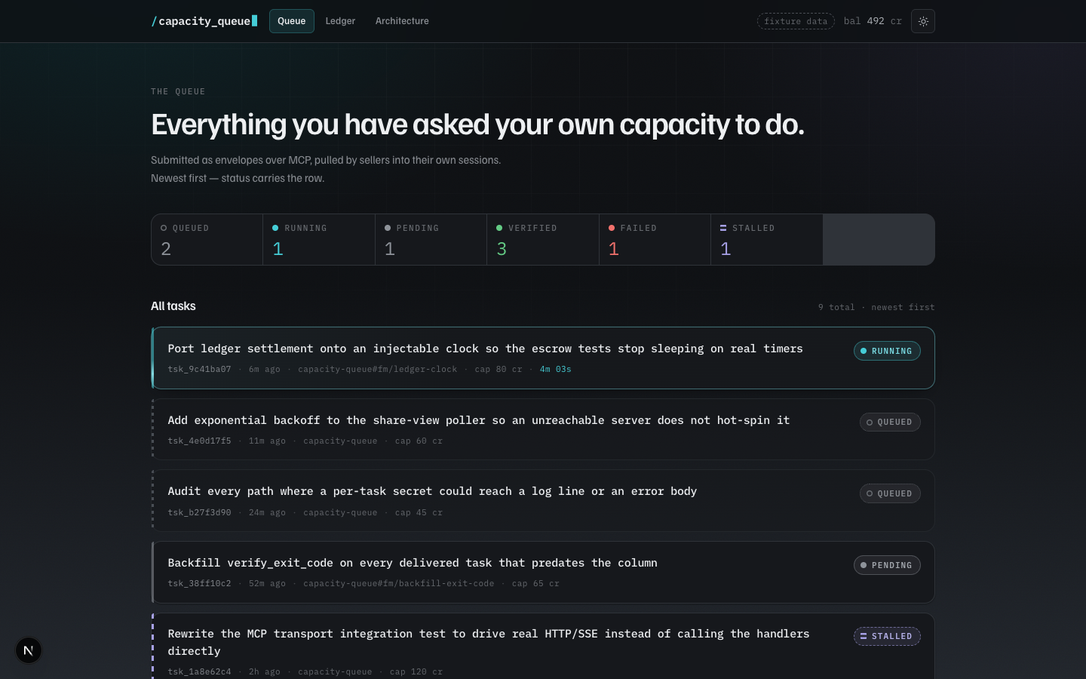Click the '52m ago' timestamp

coord(267,583)
